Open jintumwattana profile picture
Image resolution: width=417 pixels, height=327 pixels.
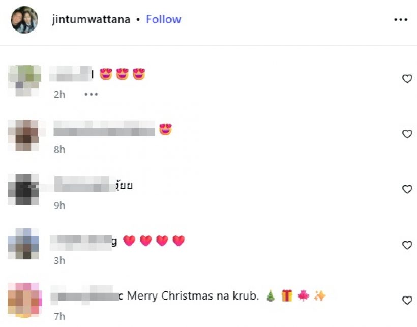24,20
